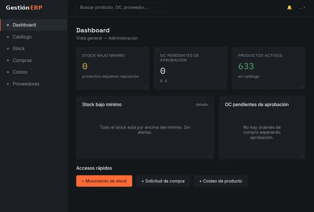The width and height of the screenshot is (314, 212).
Task: Click the 'Vista general — Administración' subtitle
Action: (x=107, y=38)
